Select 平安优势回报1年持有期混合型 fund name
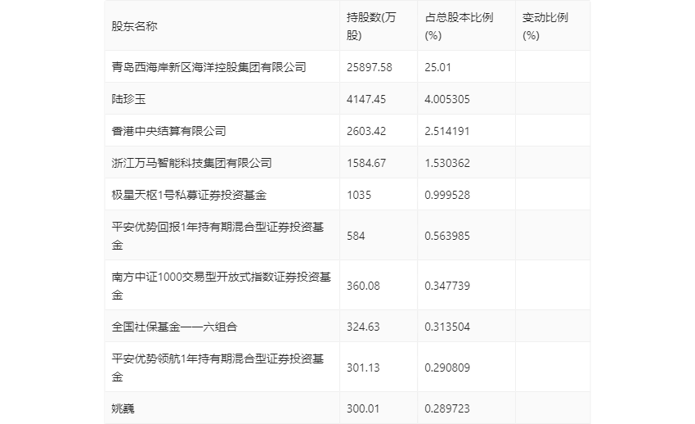This screenshot has width=695, height=424. point(217,236)
